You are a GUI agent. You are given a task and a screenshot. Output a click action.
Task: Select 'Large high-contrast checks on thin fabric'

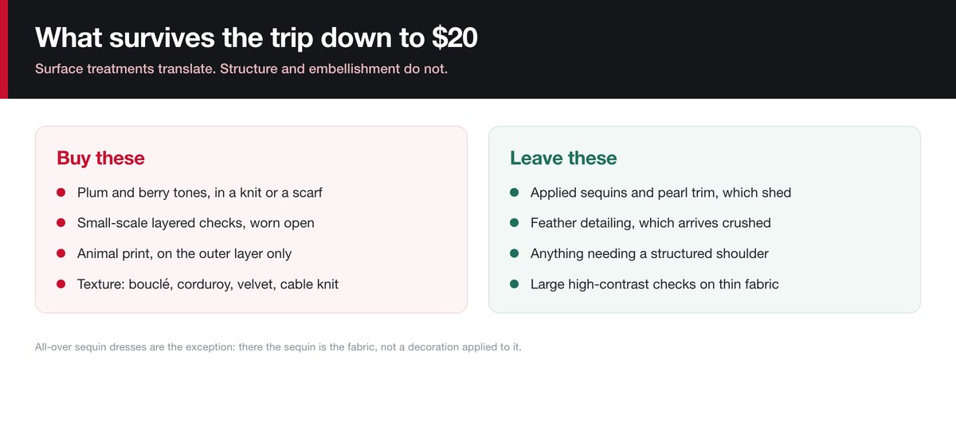655,284
